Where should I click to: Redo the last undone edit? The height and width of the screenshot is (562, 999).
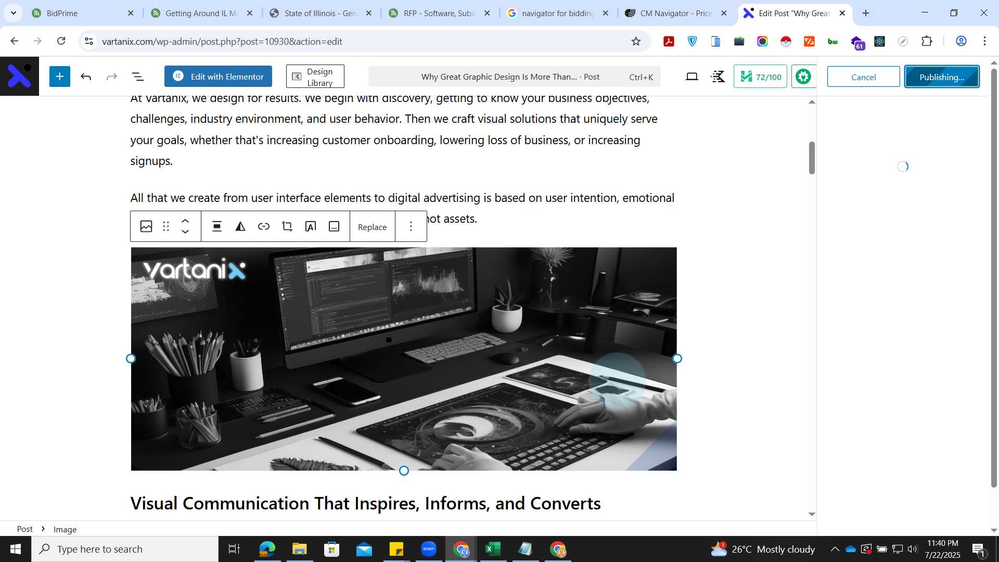point(112,77)
